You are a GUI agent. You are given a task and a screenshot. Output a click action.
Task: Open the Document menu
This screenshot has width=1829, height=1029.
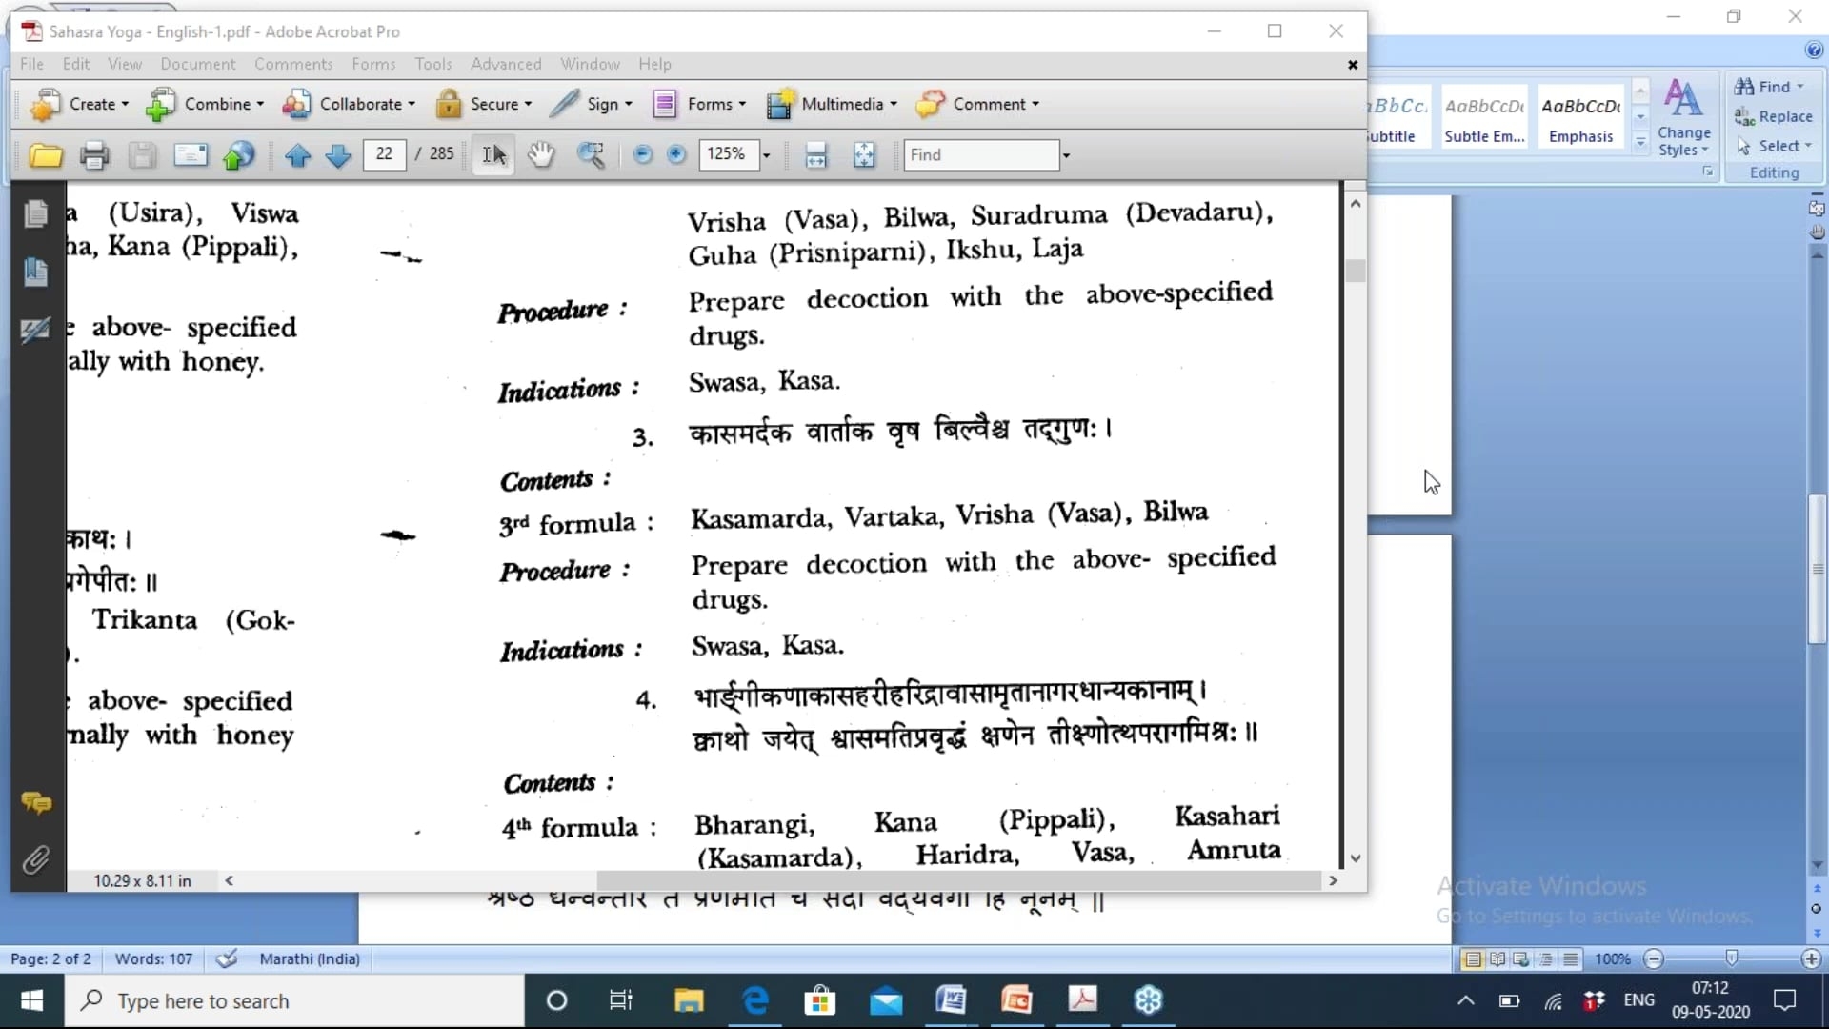tap(197, 64)
